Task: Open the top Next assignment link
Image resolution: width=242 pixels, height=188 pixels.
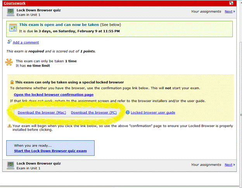Action: [228, 12]
